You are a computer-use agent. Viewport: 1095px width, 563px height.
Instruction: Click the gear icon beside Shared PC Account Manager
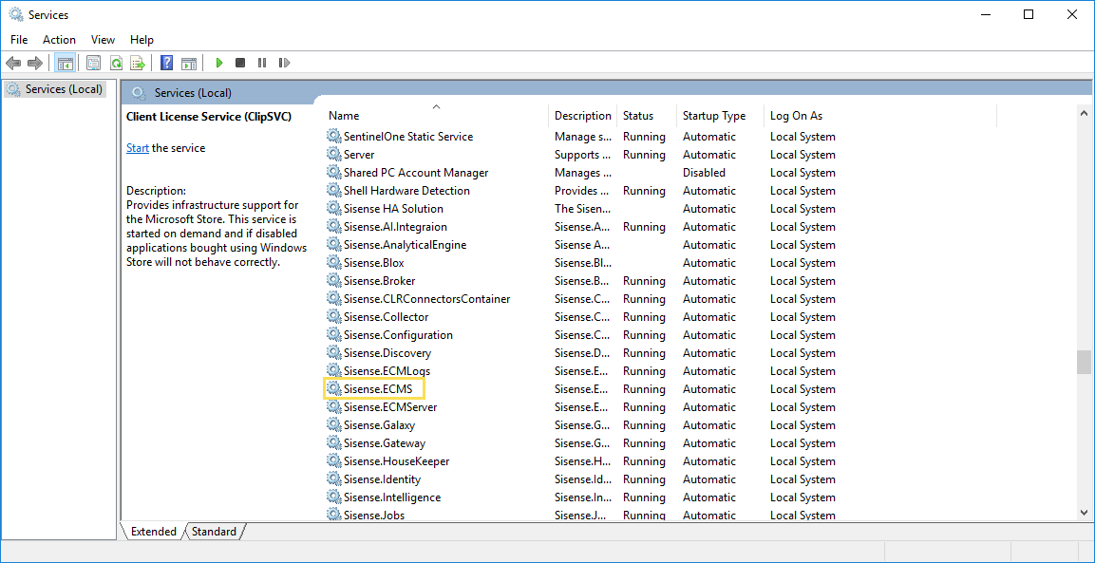334,173
